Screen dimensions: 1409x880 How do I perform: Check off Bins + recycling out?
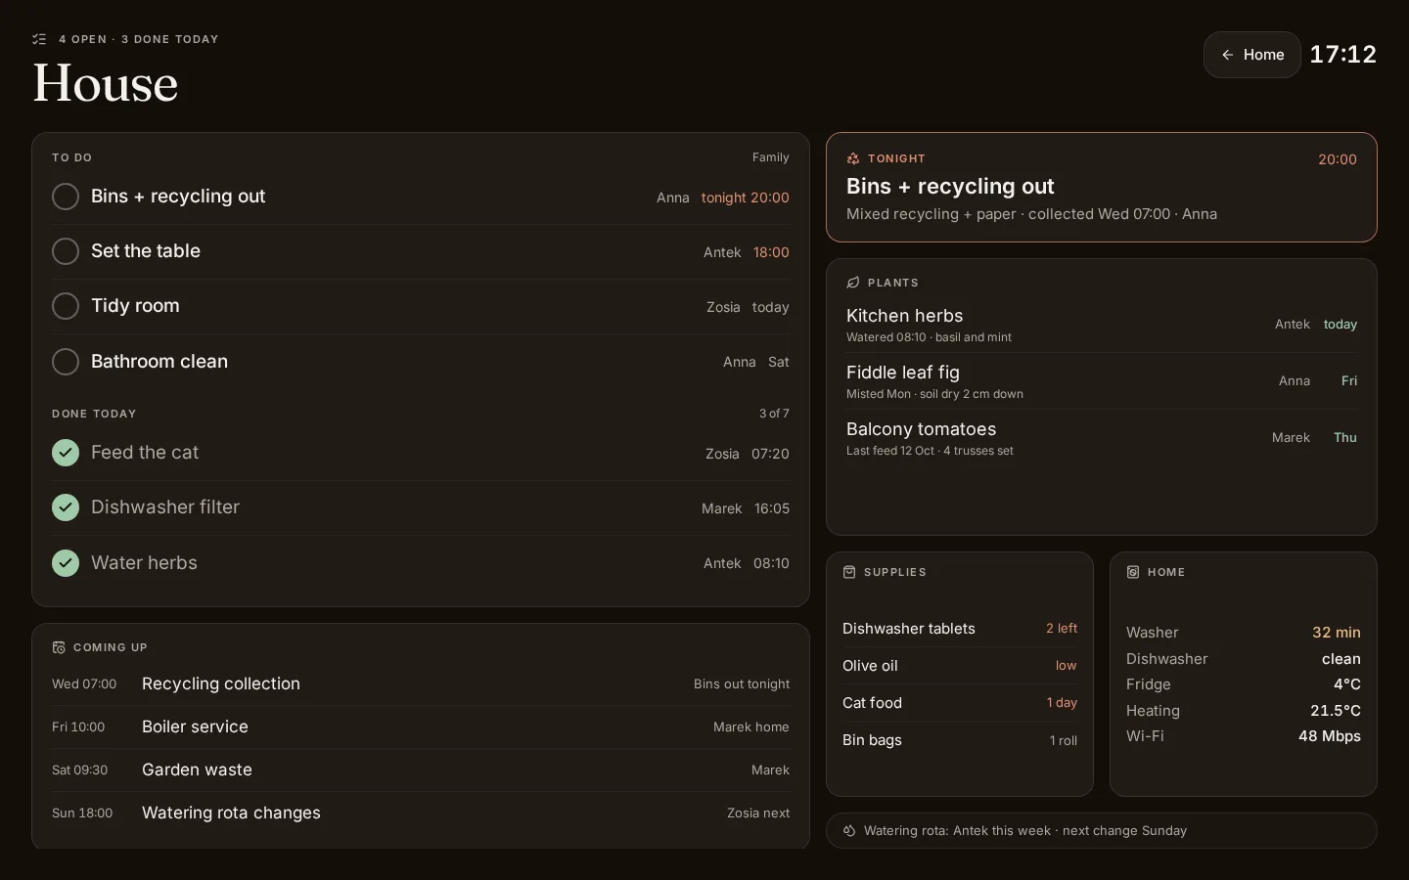[x=66, y=197]
